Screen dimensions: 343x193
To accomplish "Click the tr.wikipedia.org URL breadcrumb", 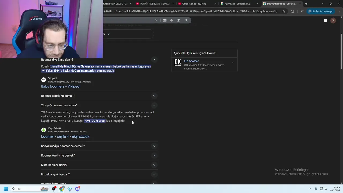I will (x=69, y=81).
